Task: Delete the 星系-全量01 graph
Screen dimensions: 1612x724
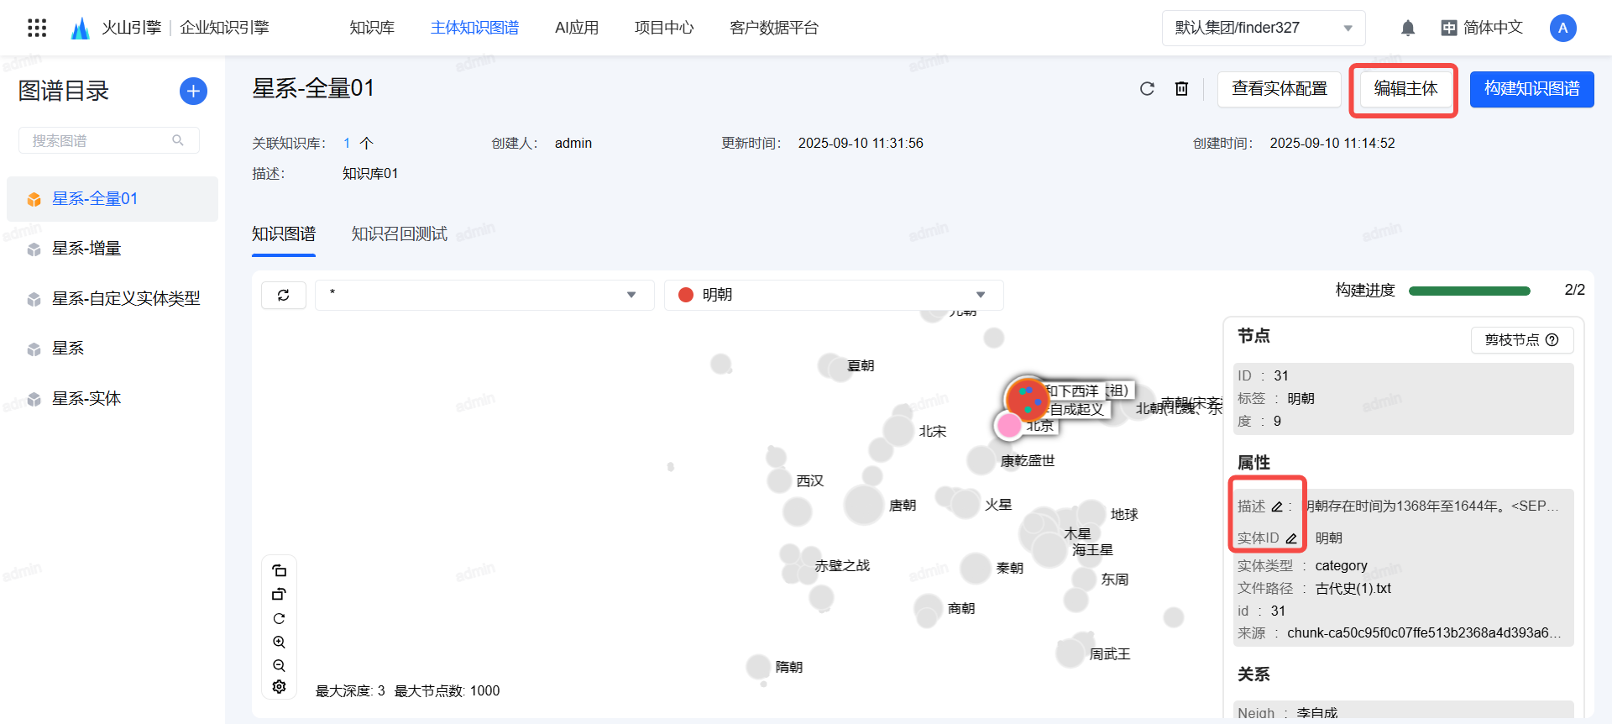Action: 1181,88
